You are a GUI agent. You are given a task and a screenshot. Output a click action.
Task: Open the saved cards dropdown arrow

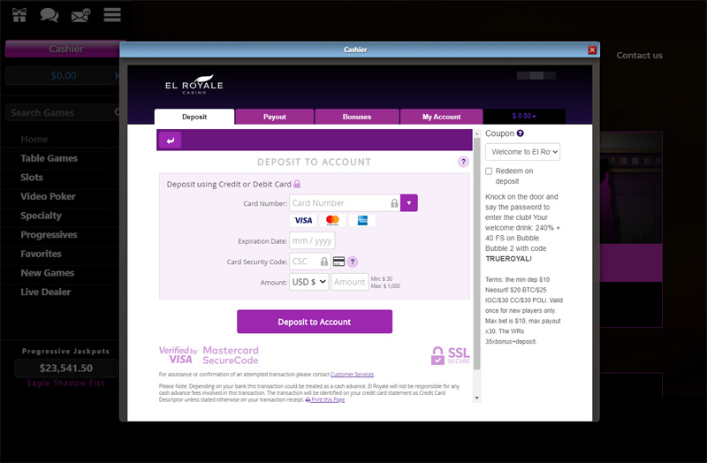(x=409, y=203)
